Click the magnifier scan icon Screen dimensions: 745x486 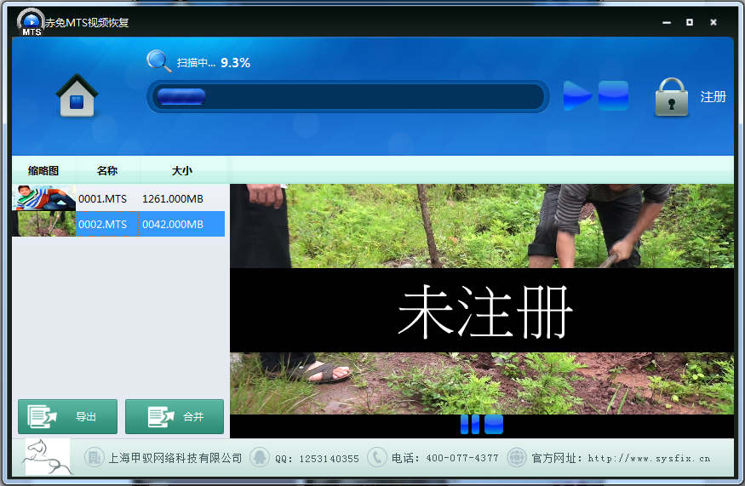tap(158, 60)
